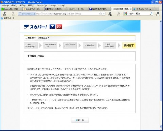
Task: Click the ご解約理由 step box
Action: [x=90, y=46]
